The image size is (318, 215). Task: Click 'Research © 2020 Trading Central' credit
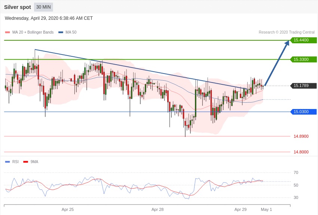[x=287, y=32]
